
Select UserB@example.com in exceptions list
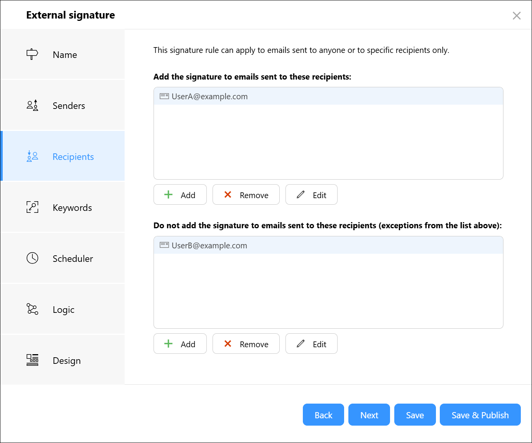coord(328,245)
